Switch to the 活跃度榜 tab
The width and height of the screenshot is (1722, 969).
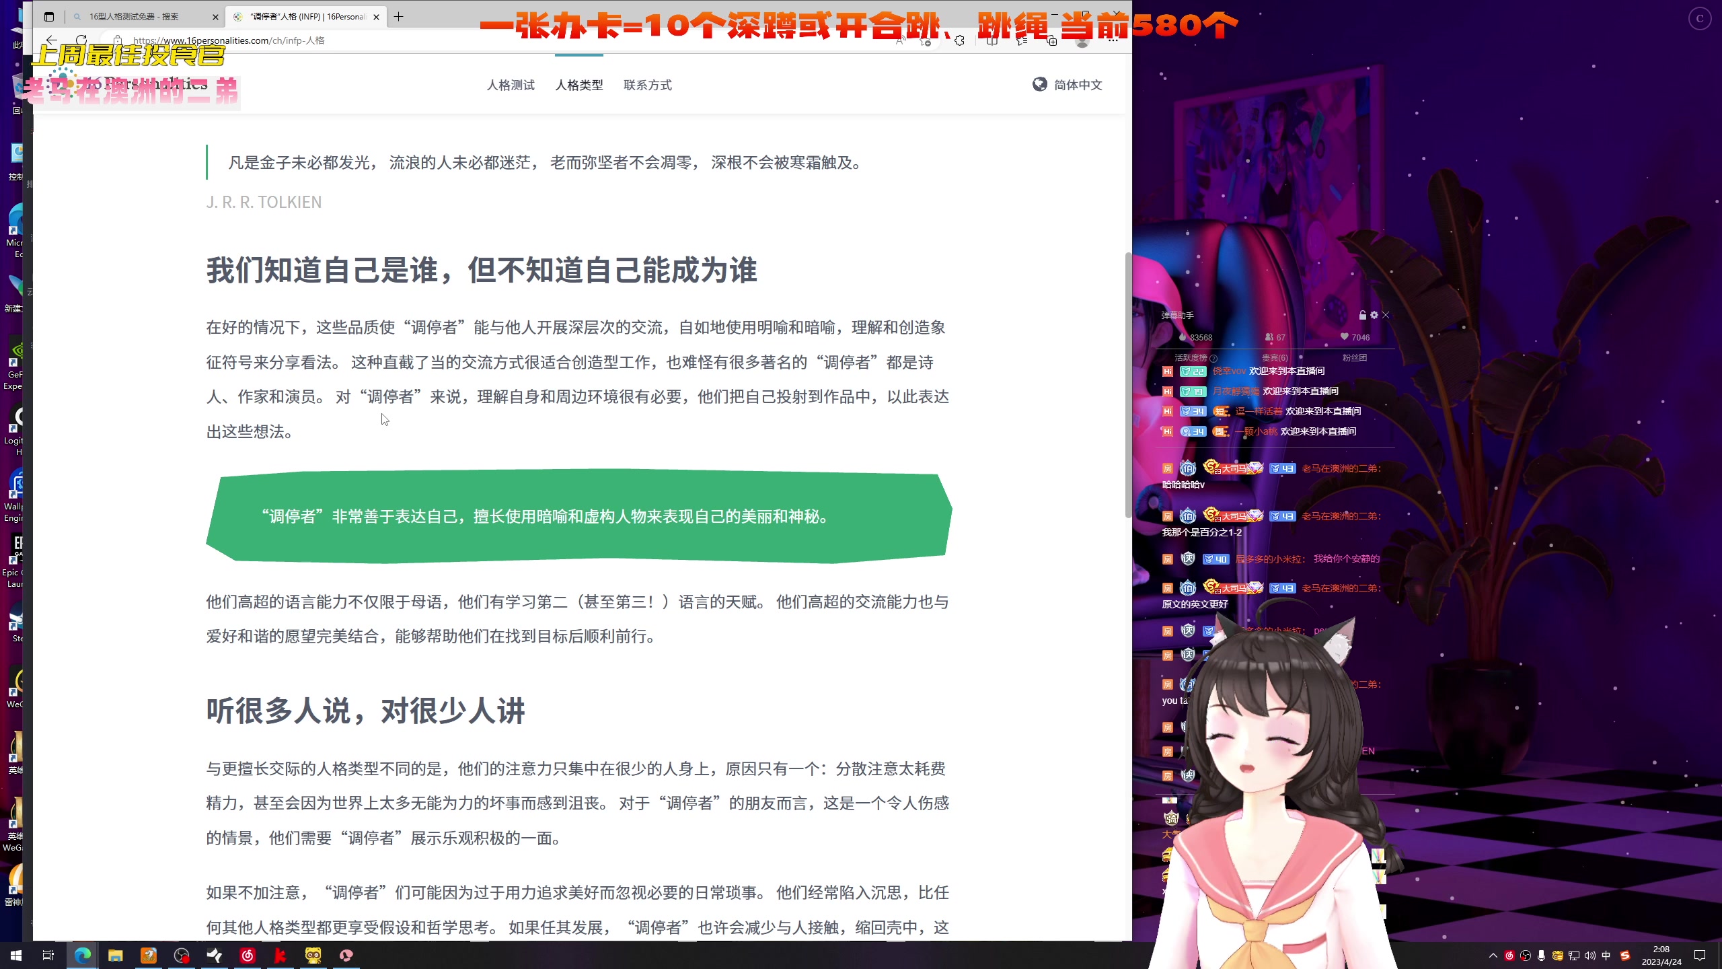[x=1191, y=358]
